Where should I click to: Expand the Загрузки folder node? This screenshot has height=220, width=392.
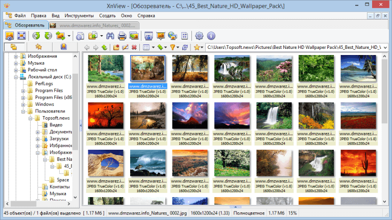[x=37, y=139]
